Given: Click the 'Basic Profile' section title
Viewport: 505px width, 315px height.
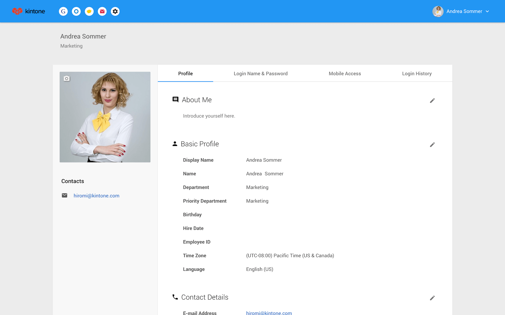Looking at the screenshot, I should 200,144.
